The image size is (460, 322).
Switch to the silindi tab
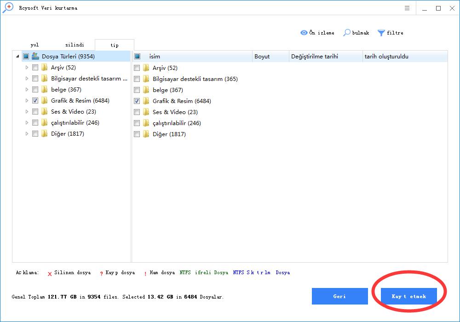[75, 45]
